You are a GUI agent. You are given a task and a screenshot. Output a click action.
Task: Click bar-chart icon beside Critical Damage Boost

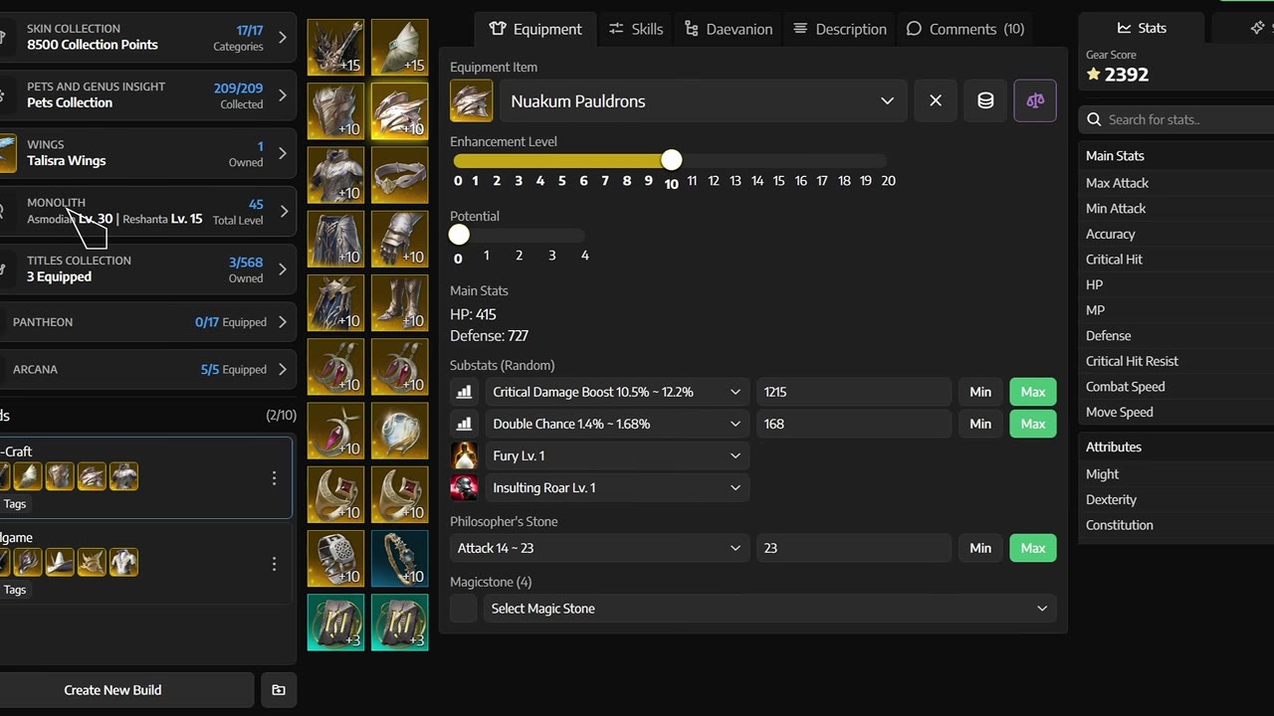464,392
